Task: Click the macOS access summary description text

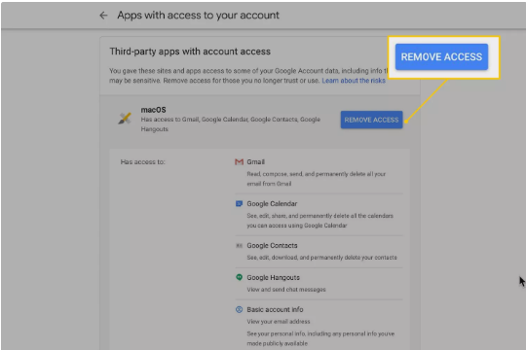Action: pos(231,124)
